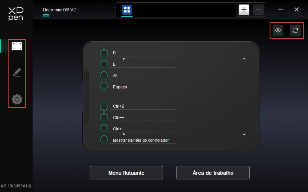This screenshot has height=192, width=308.
Task: Remove application with the minus button
Action: [258, 10]
